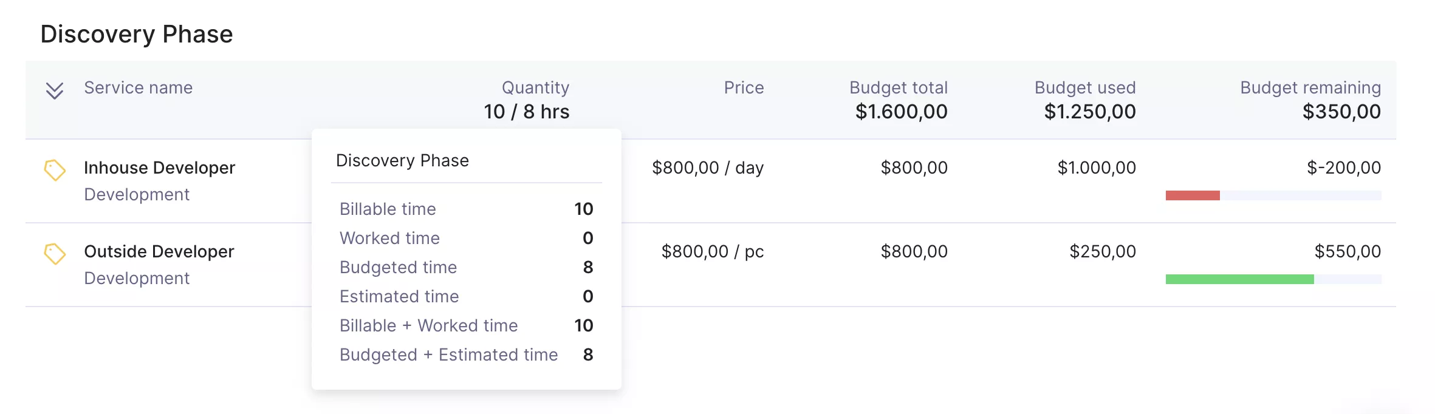This screenshot has width=1435, height=414.
Task: Click the Quantity column header
Action: (535, 87)
